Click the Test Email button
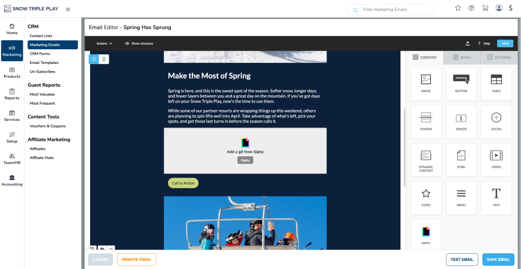 click(462, 259)
